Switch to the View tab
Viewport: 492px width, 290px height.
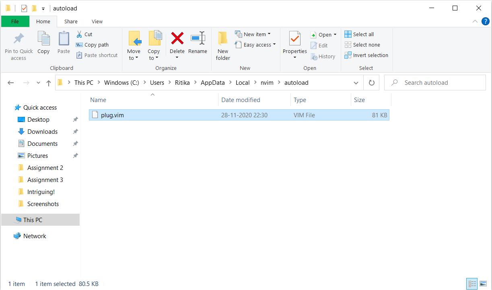tap(97, 21)
